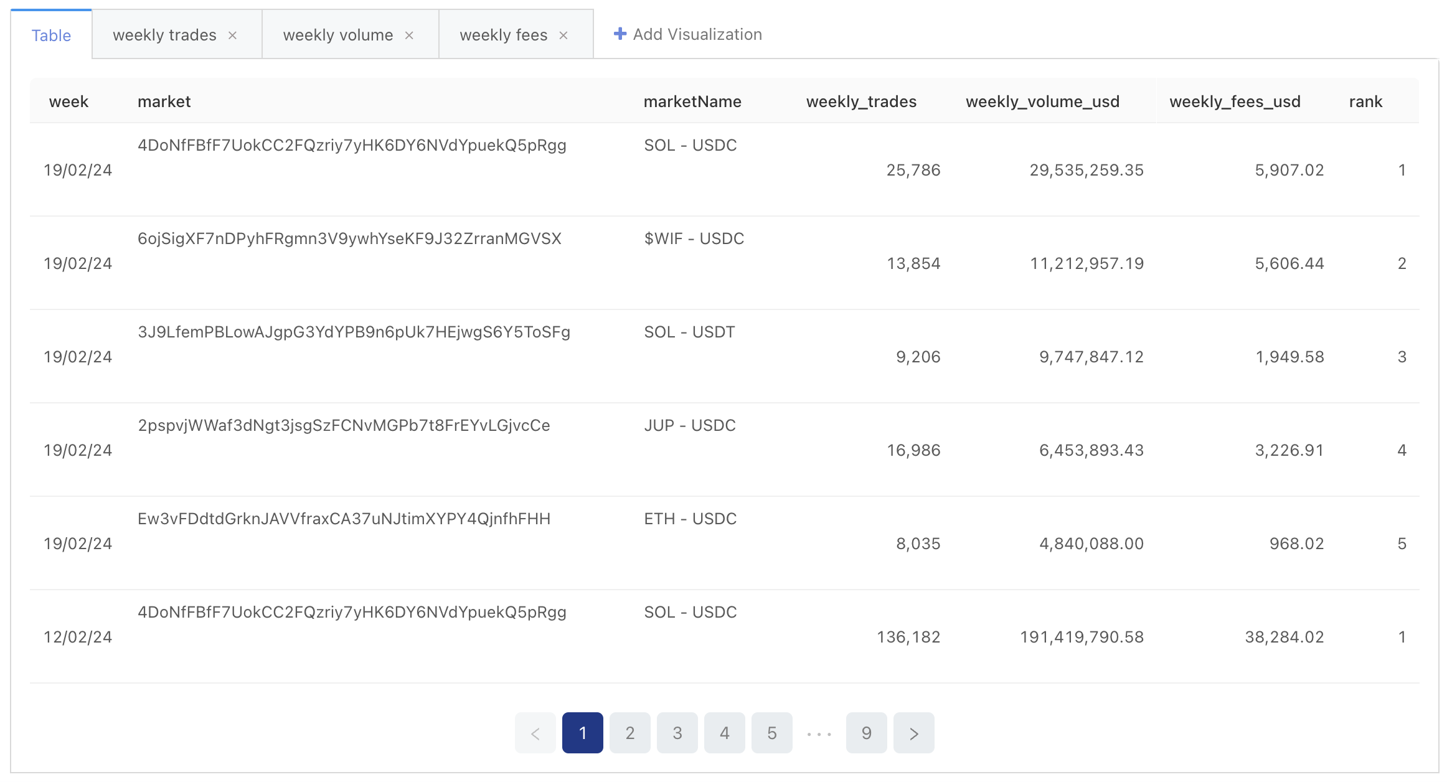1447x782 pixels.
Task: Open the pagination ellipsis for more pages
Action: point(819,733)
